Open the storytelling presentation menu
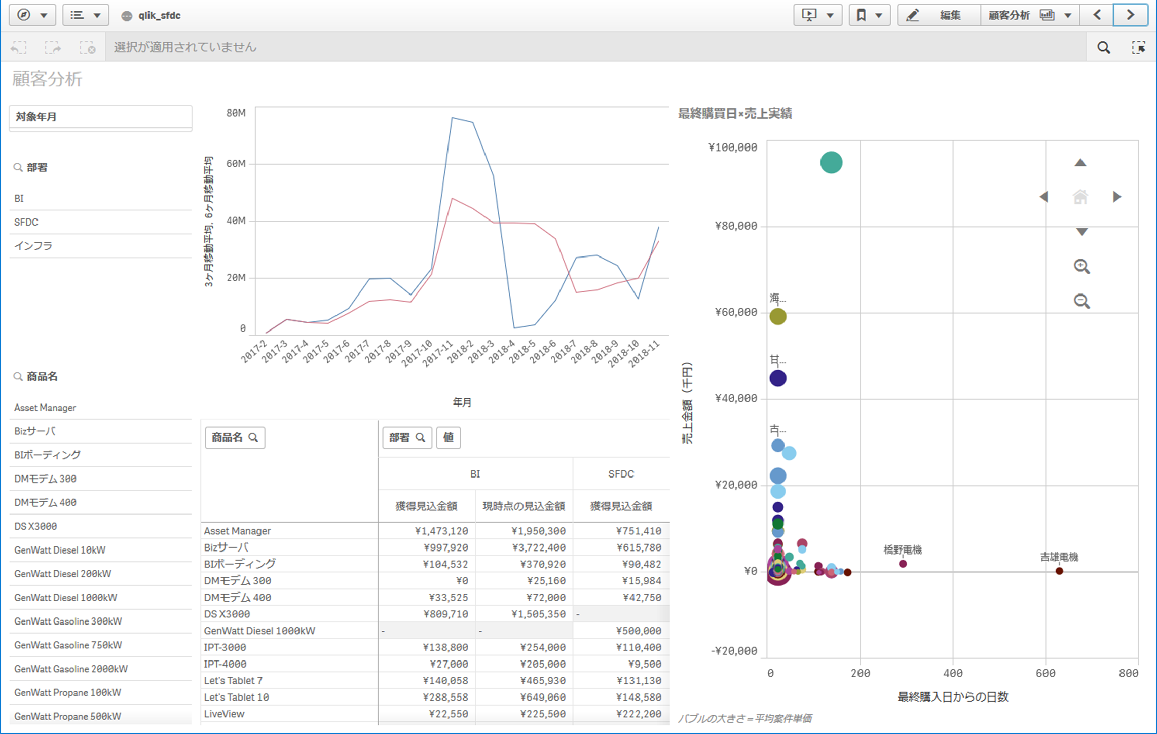 817,15
